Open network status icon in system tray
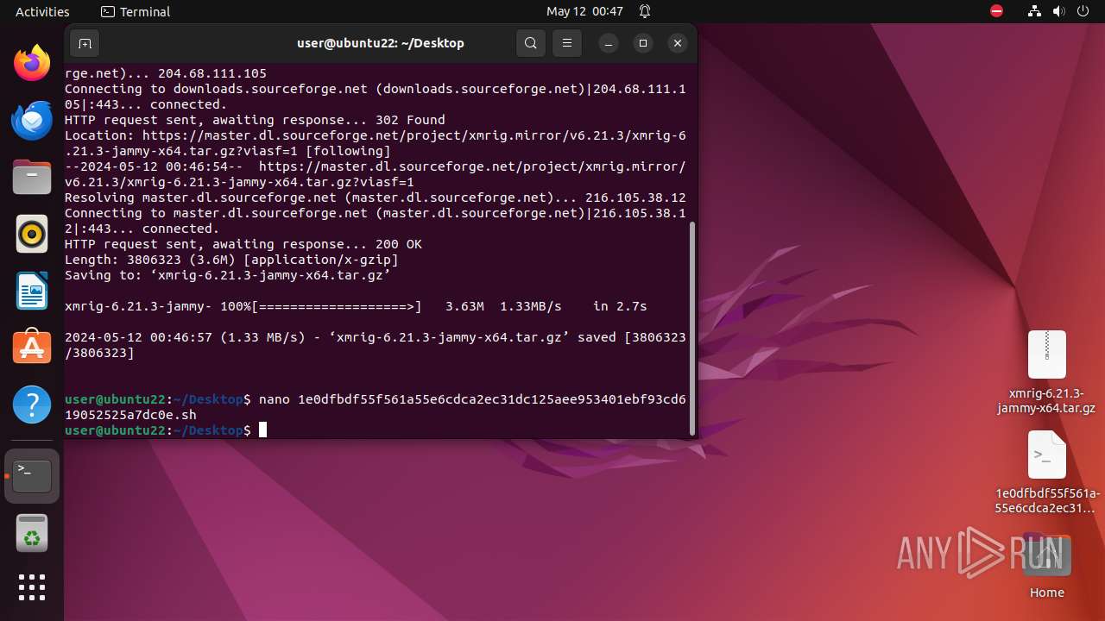Screen dimensions: 1105x621 point(1035,11)
